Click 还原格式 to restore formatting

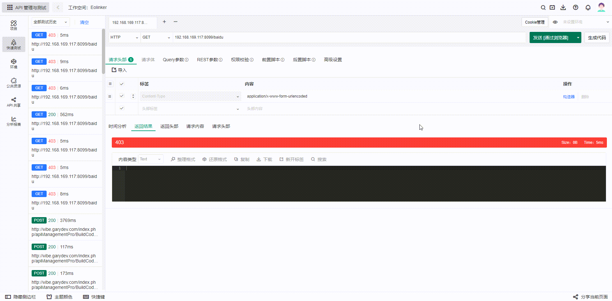pos(215,159)
